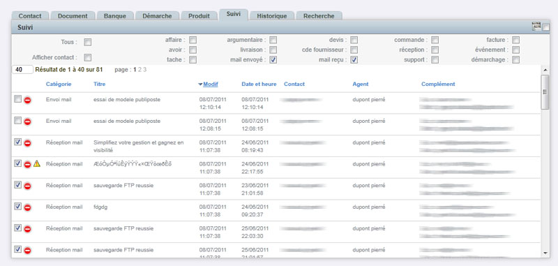
Task: Enable the 'devis' filter checkbox
Action: [354, 40]
